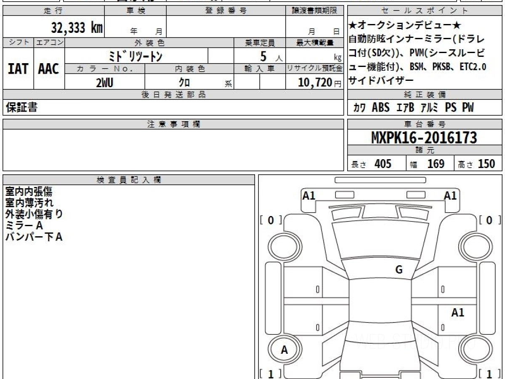
Task: Select the リサイクル預託金 header
Action: (315, 68)
